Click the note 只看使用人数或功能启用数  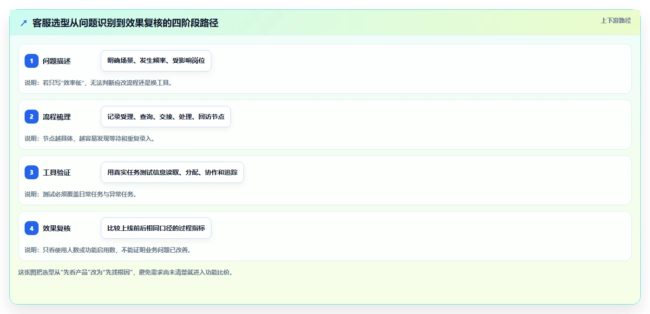pyautogui.click(x=108, y=250)
